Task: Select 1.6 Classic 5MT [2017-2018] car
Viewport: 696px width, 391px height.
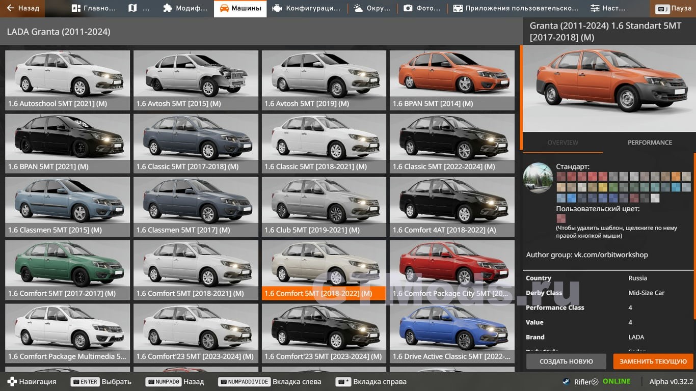Action: (196, 143)
